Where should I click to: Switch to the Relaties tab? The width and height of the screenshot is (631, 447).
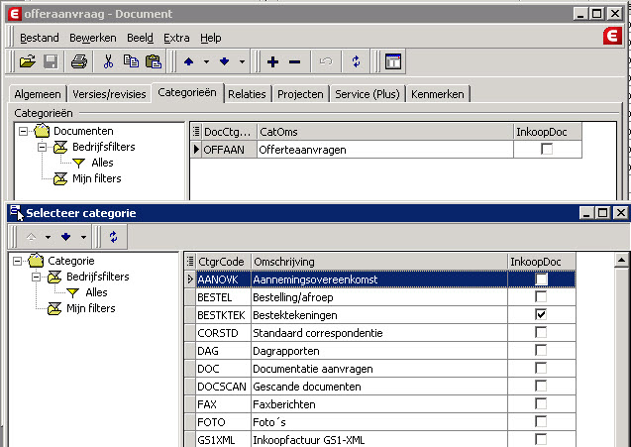tap(247, 94)
